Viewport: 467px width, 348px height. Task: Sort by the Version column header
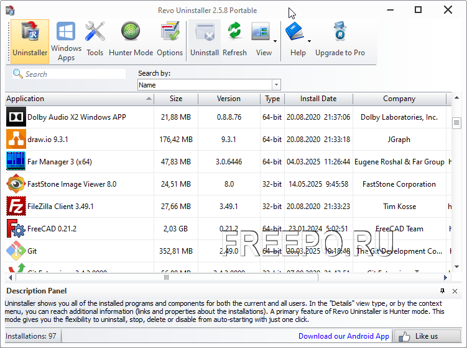click(229, 99)
